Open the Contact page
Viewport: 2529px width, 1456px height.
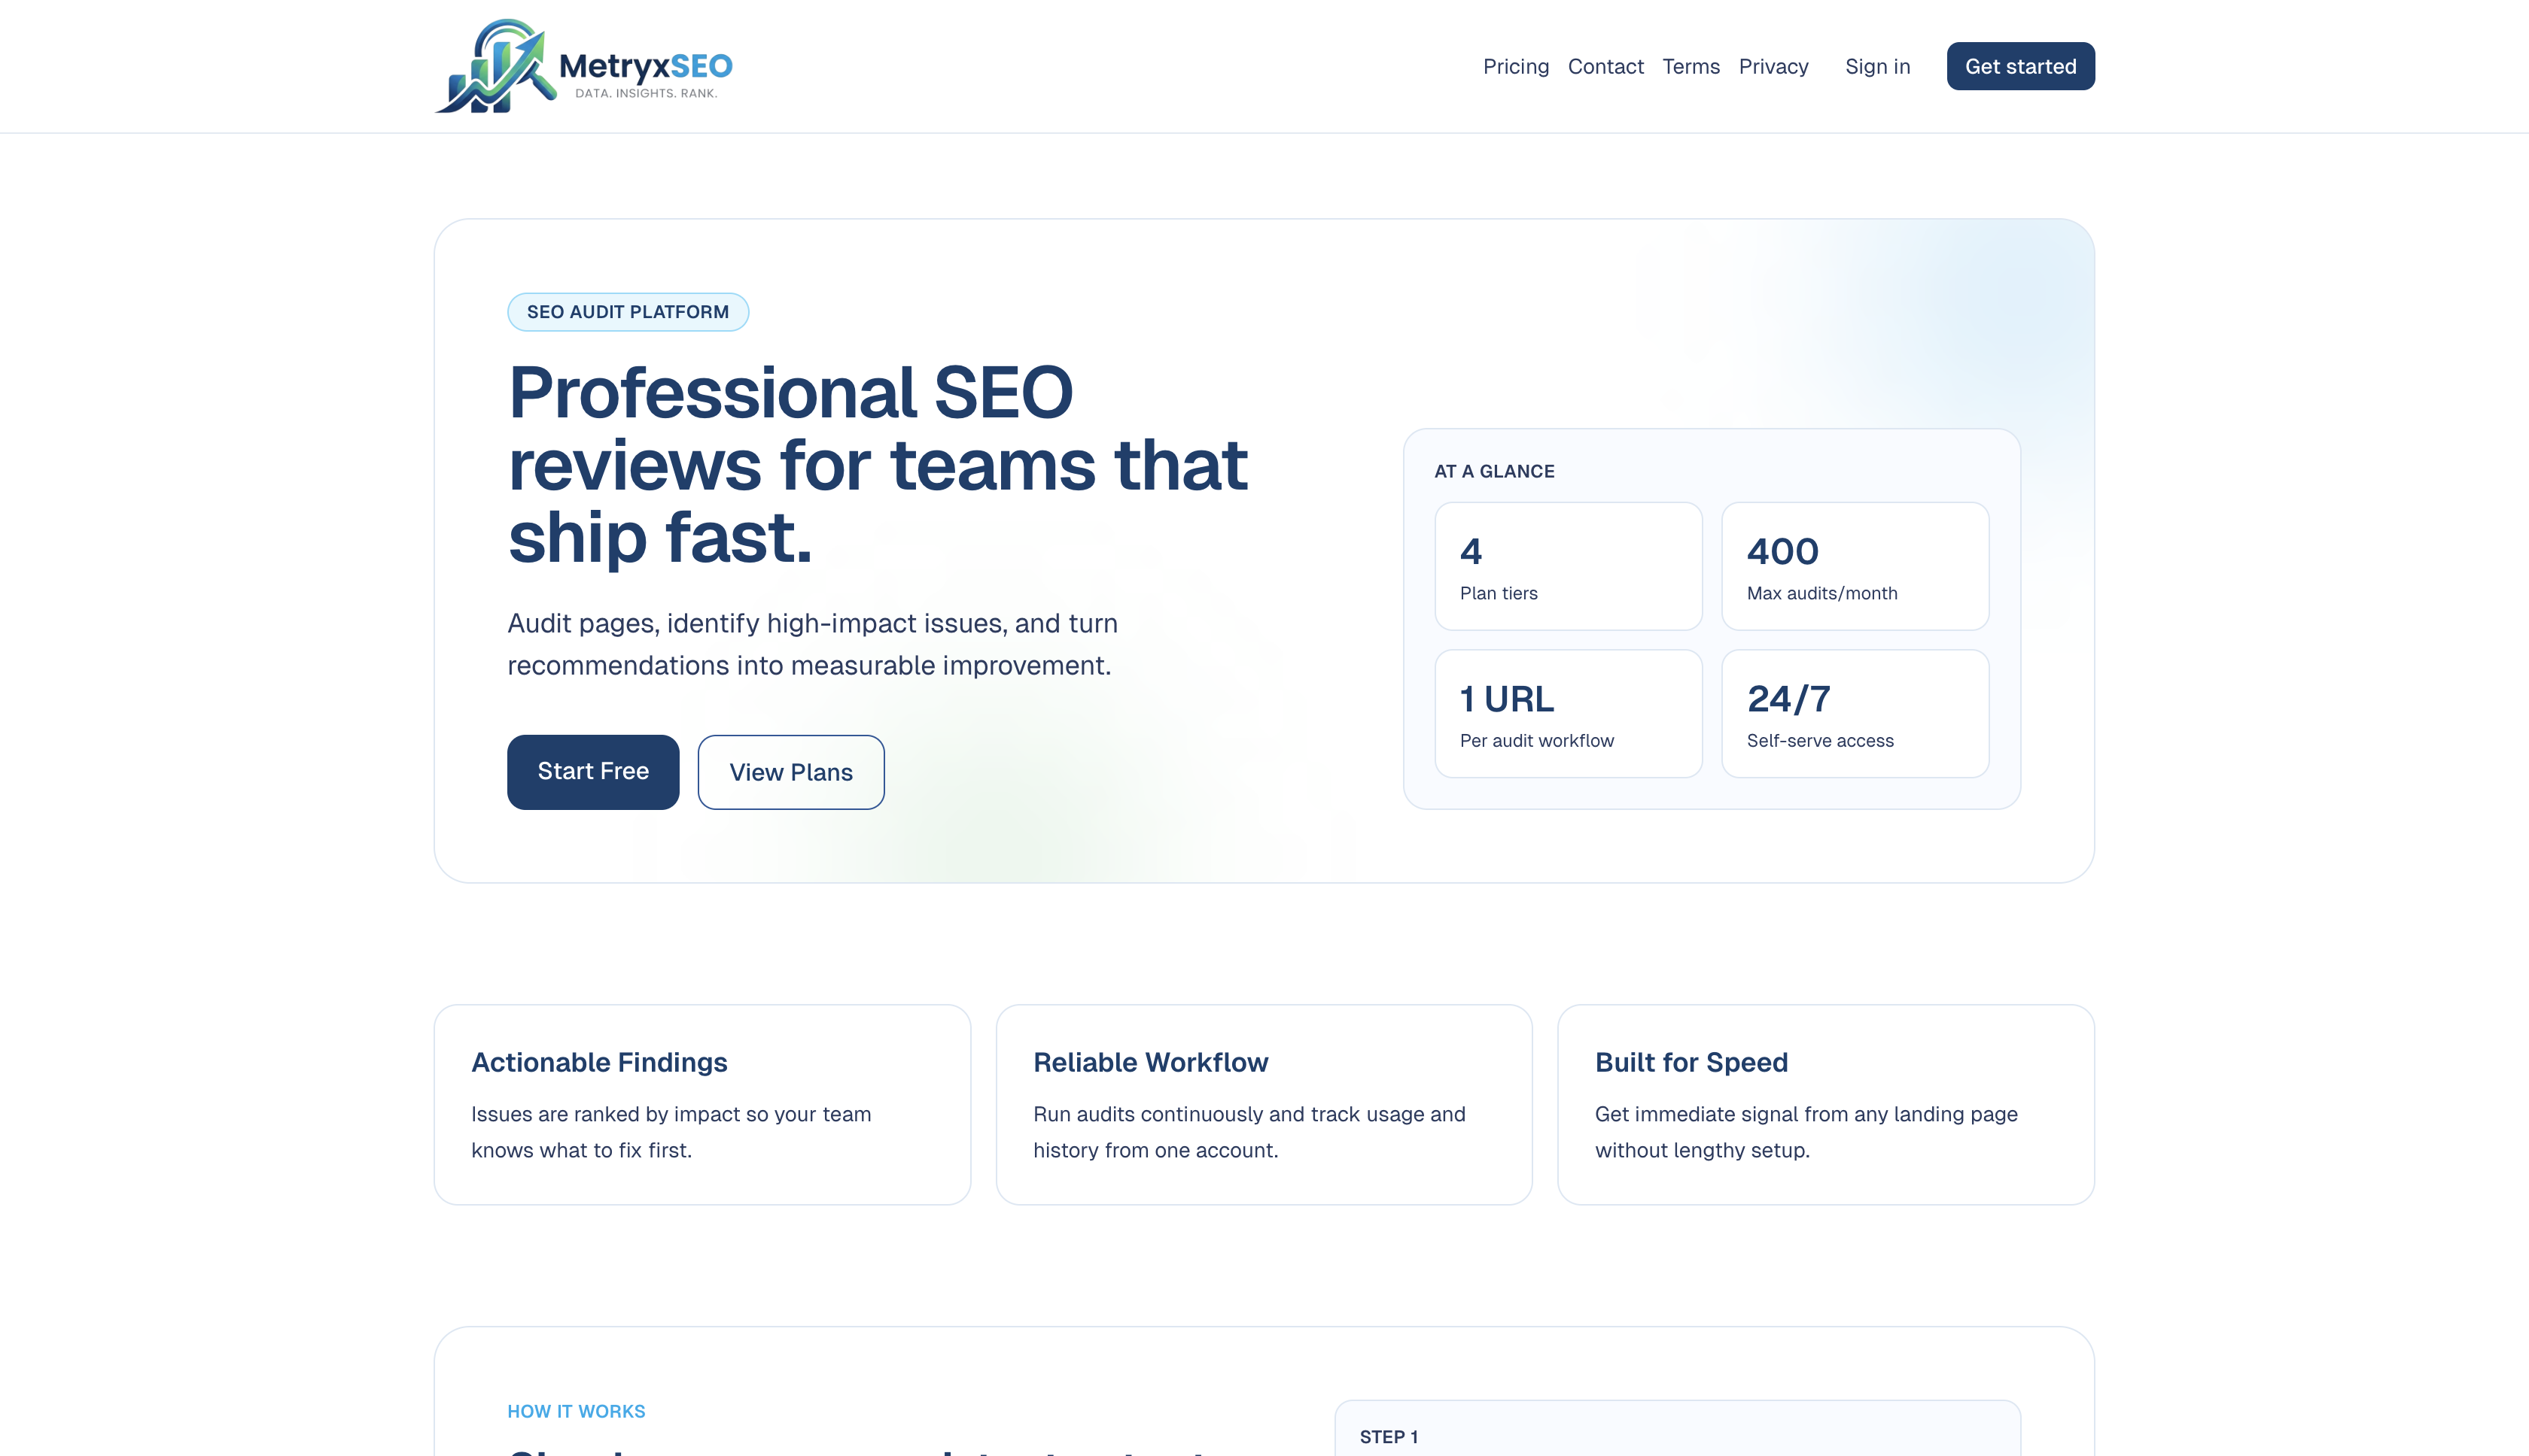(1605, 66)
